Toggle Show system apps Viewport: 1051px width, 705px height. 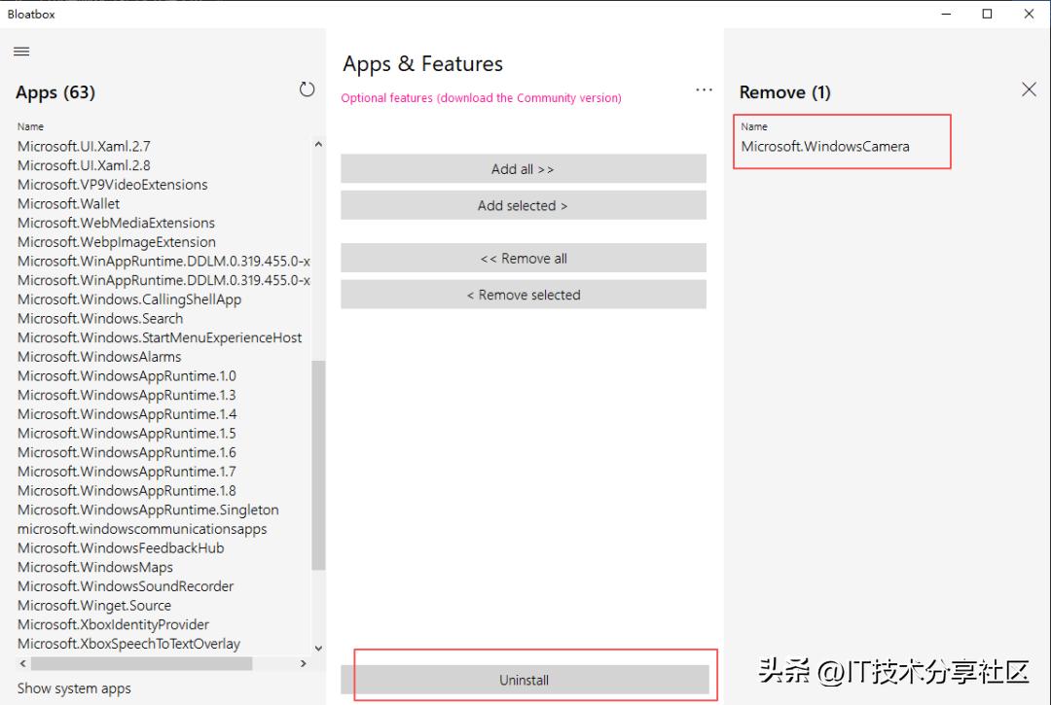coord(74,688)
